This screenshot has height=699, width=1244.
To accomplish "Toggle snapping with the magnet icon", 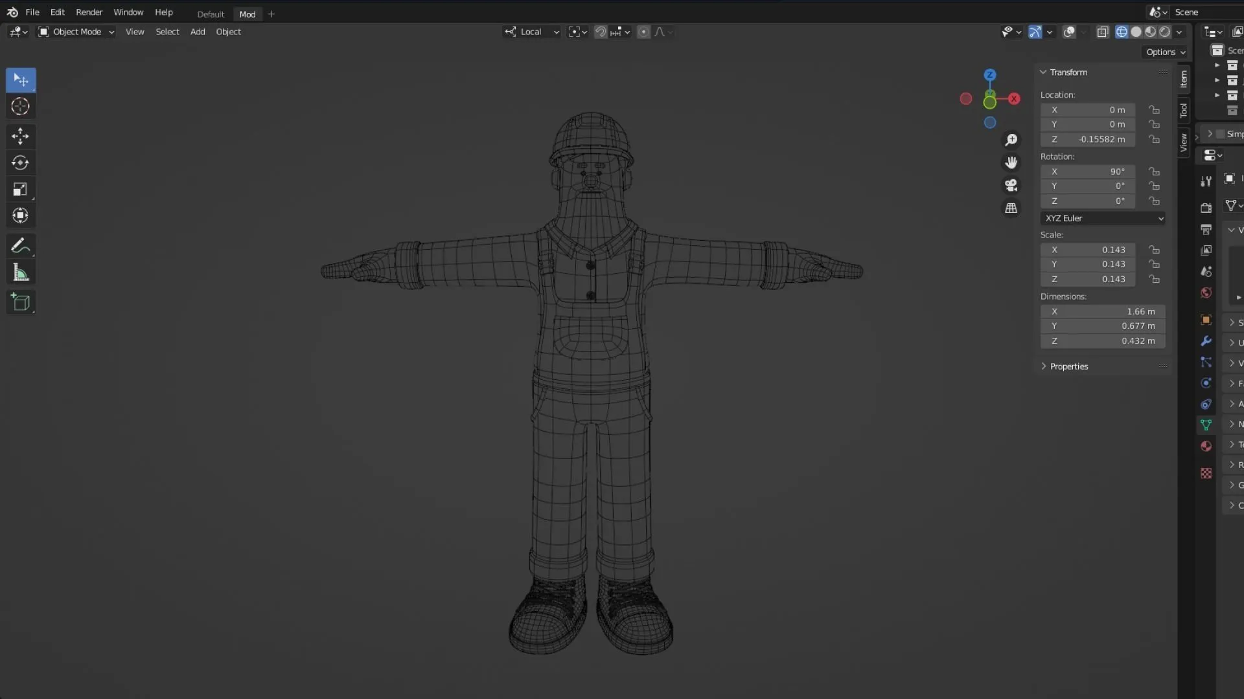I will coord(601,31).
